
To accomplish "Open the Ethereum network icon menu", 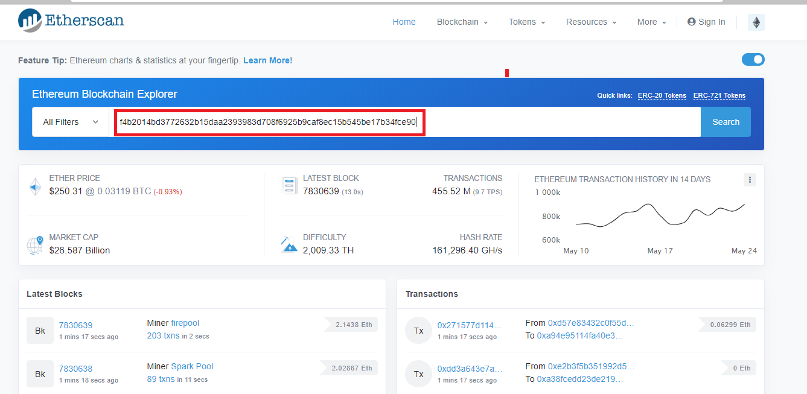I will pos(756,22).
